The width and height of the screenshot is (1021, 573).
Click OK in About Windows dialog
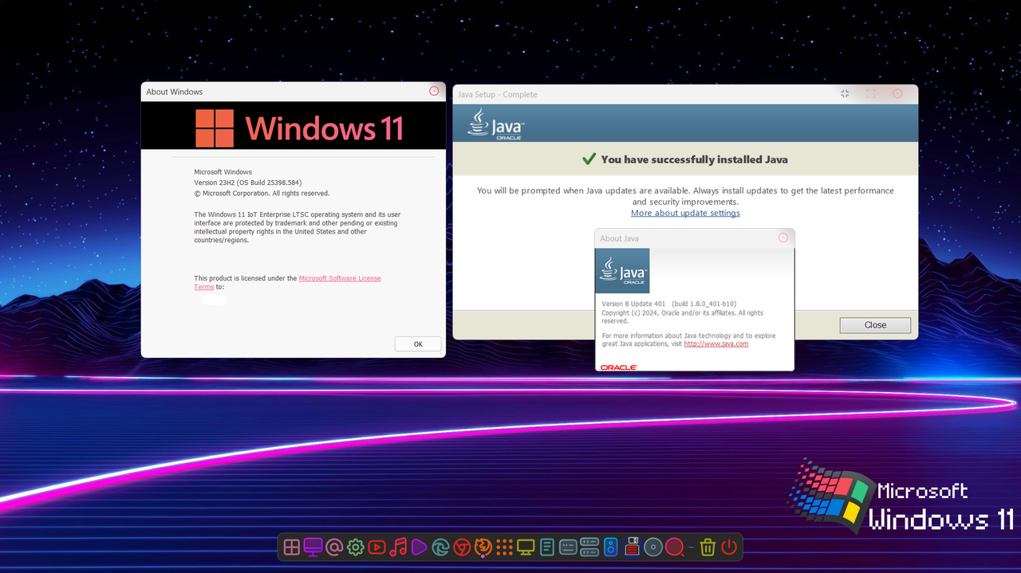click(418, 344)
